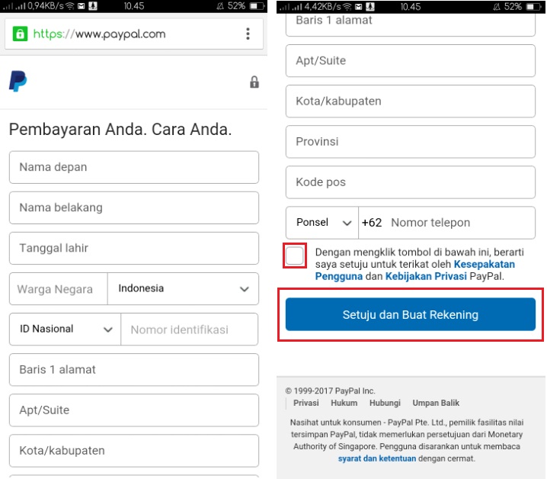
Task: Tap the green secure padlock icon in address bar
Action: pos(20,34)
